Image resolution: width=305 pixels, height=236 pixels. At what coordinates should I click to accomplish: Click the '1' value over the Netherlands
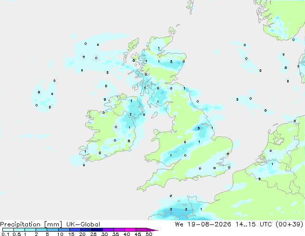pos(272,164)
